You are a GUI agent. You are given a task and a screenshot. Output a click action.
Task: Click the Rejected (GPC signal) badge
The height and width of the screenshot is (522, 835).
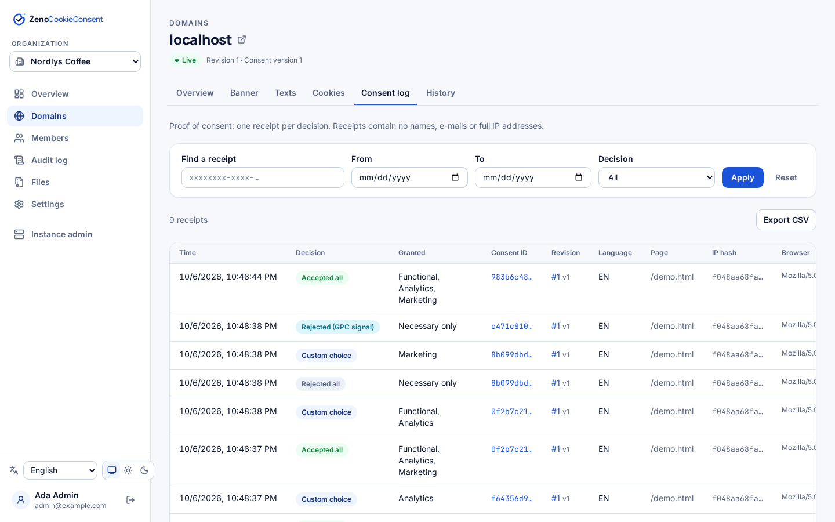[x=337, y=327]
